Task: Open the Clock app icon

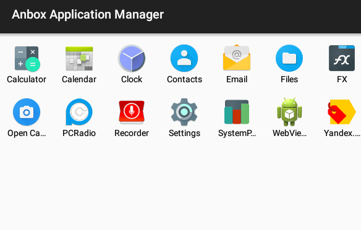Action: click(x=132, y=59)
